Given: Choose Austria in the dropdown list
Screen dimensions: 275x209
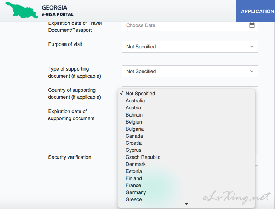Looking at the screenshot, I should tap(133, 108).
